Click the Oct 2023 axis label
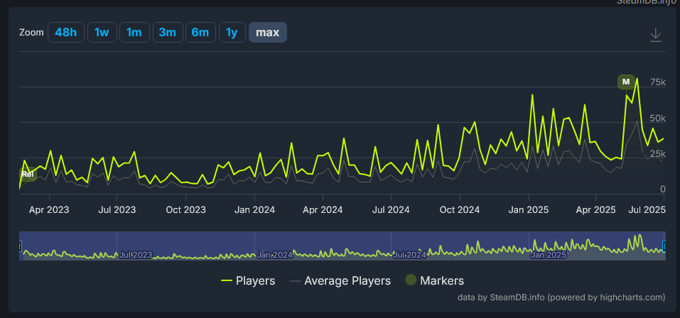 click(185, 209)
